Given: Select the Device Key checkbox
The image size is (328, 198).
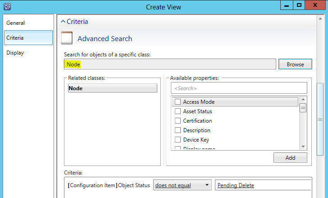Looking at the screenshot, I should [x=178, y=140].
